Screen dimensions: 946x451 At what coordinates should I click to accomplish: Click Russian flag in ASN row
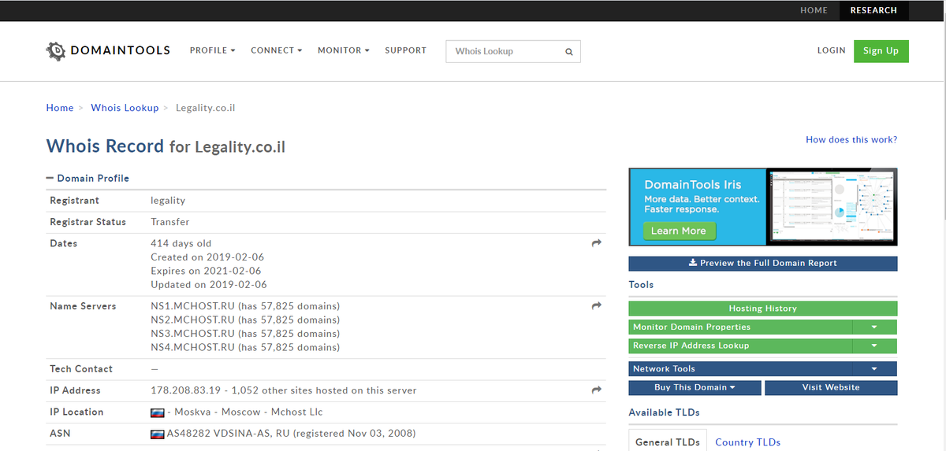(x=158, y=434)
